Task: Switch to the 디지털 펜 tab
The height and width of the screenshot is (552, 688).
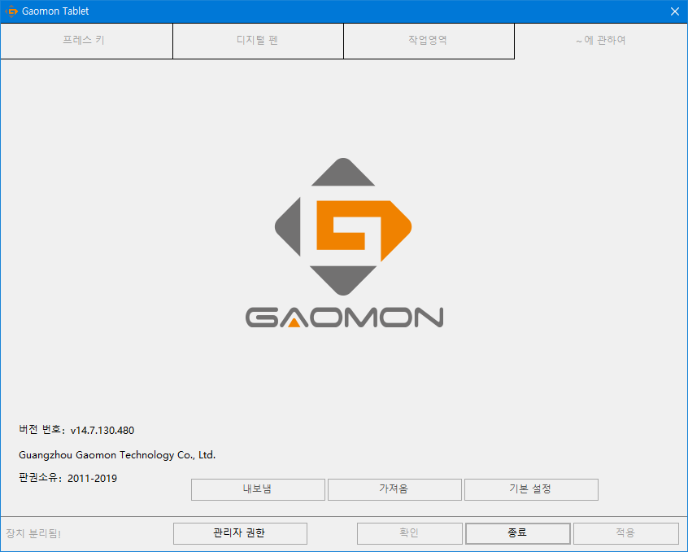Action: (258, 41)
